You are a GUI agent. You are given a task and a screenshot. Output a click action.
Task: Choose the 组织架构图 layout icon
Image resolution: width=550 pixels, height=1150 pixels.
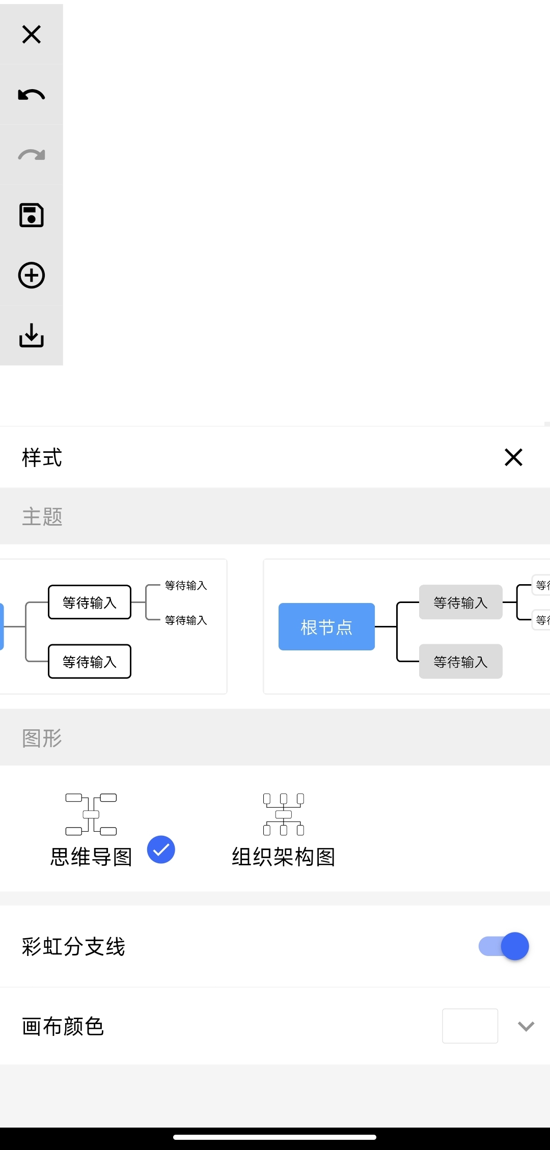284,814
